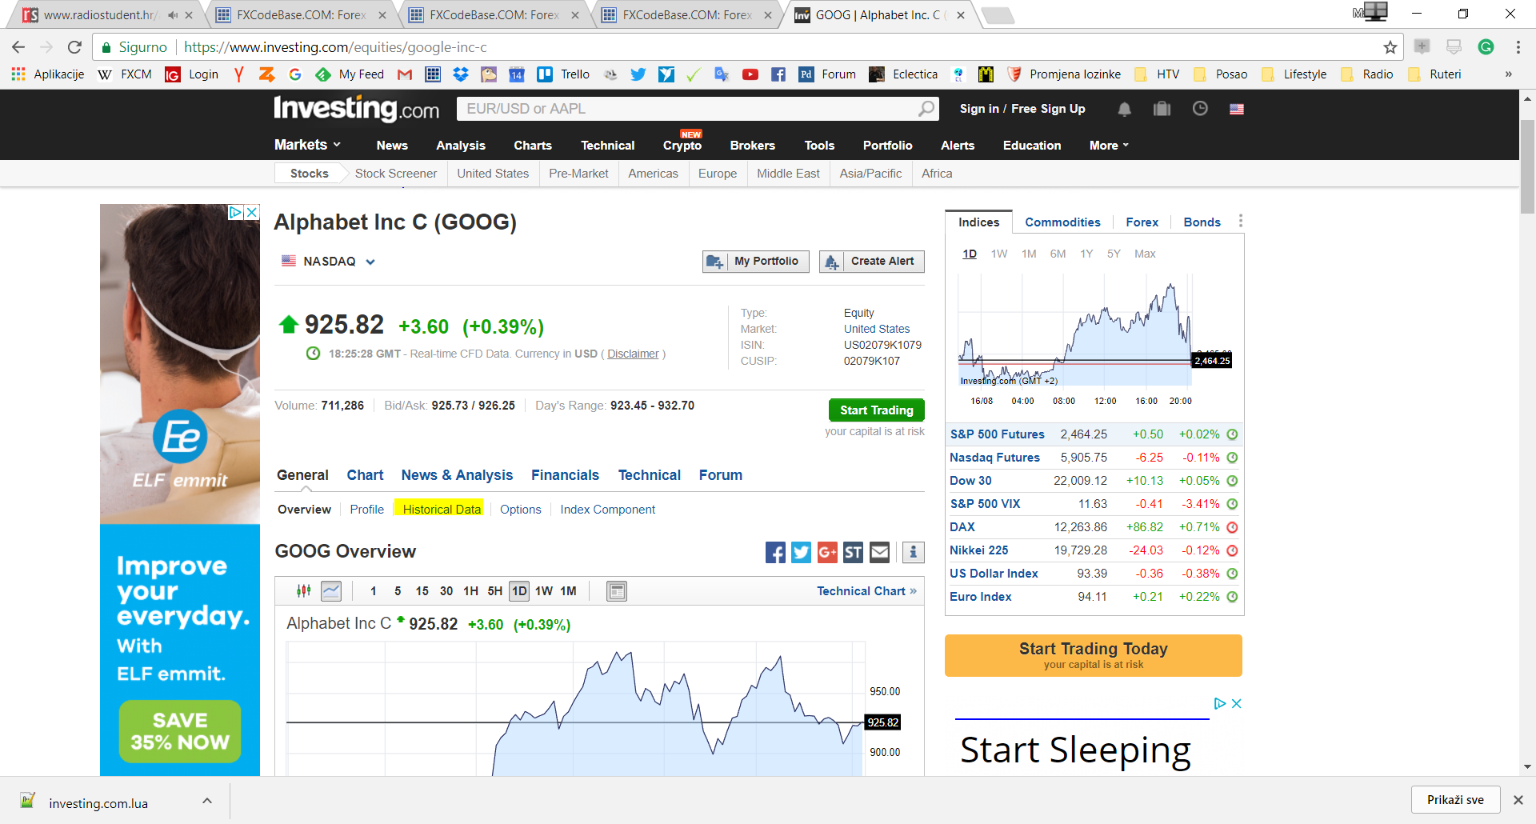Click the S&P 500 Futures link
Screen dimensions: 1536x824
(x=997, y=434)
